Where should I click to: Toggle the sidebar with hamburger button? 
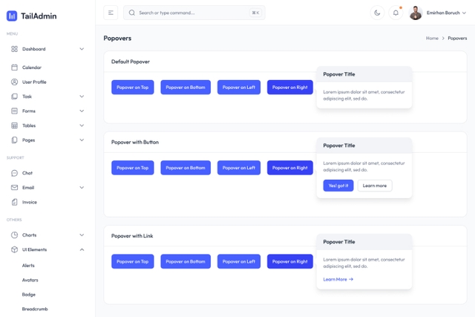[x=111, y=13]
